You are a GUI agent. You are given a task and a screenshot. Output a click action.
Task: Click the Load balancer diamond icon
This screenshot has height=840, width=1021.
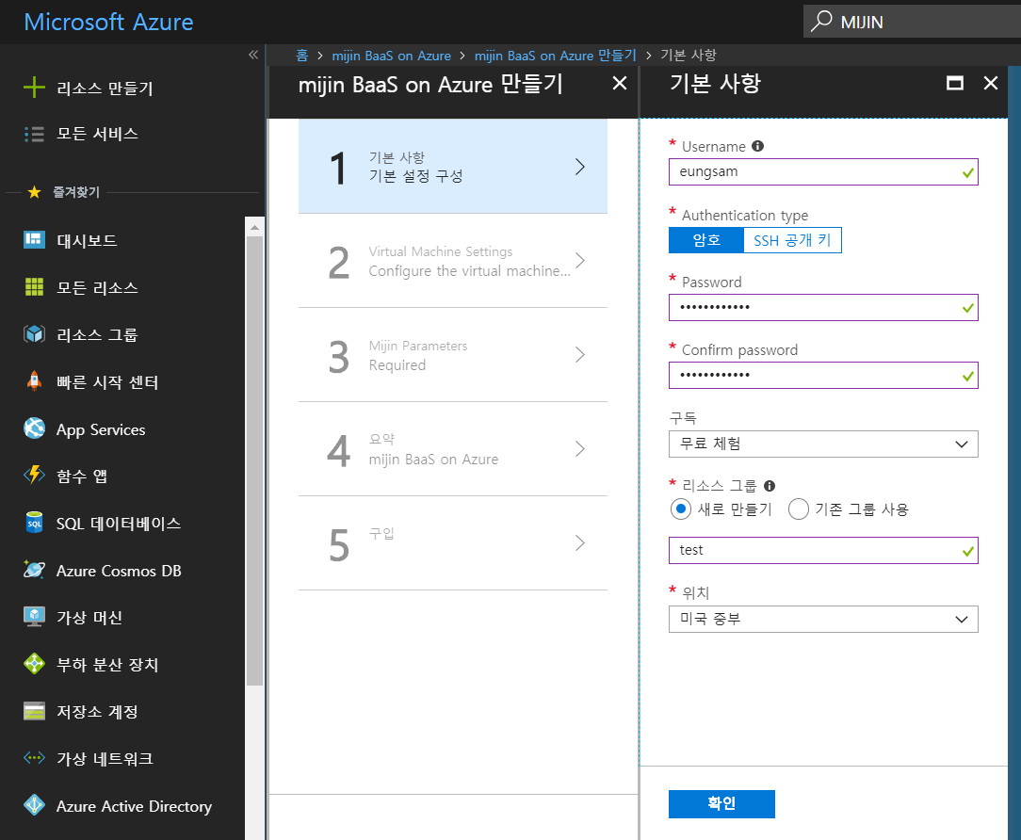coord(34,664)
